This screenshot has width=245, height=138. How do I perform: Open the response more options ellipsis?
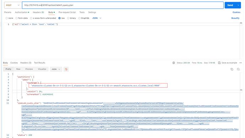click(x=241, y=63)
